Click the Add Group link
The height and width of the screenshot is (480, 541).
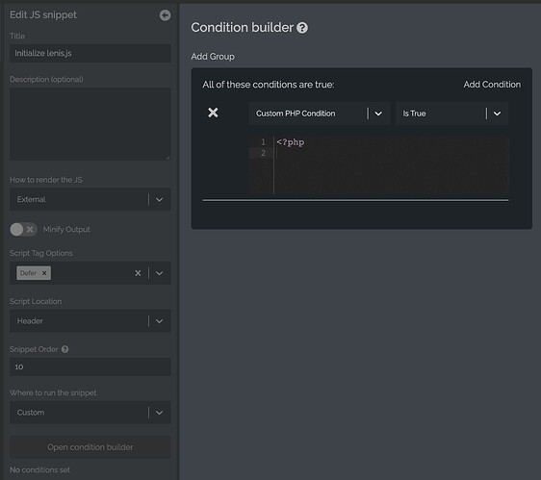point(213,57)
